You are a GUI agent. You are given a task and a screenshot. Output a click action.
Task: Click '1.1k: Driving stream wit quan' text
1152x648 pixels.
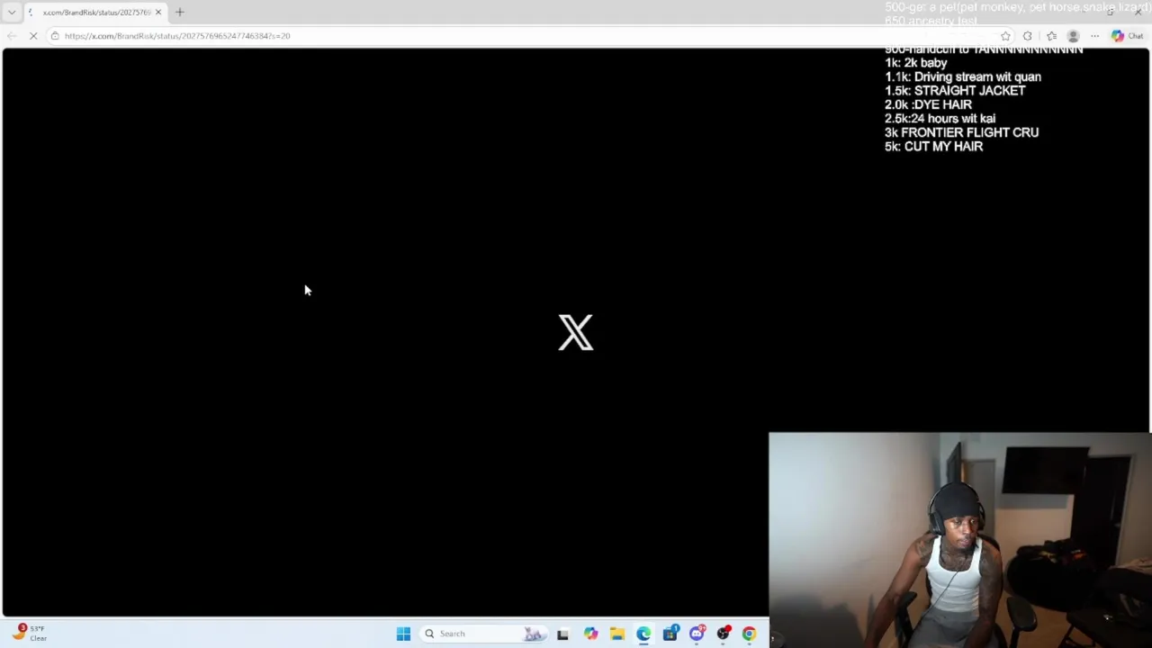coord(963,76)
